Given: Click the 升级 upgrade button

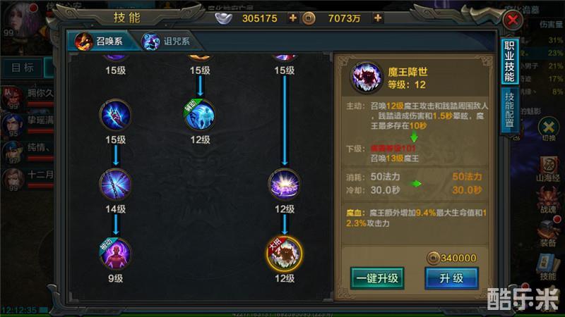Looking at the screenshot, I should 451,278.
